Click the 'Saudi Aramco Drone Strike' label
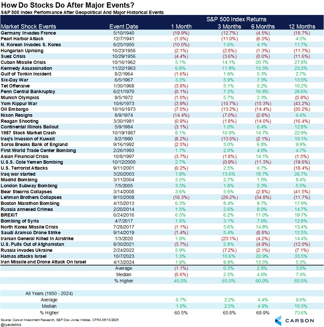This screenshot has height=327, width=324. point(31,233)
